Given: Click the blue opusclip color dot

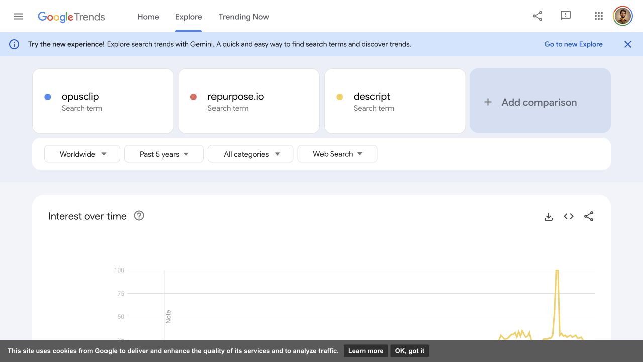Looking at the screenshot, I should [48, 97].
